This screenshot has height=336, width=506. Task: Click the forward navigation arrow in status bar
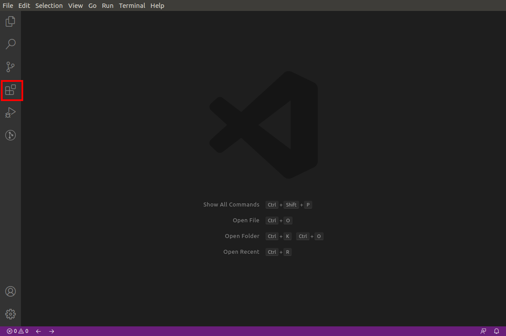coord(52,331)
